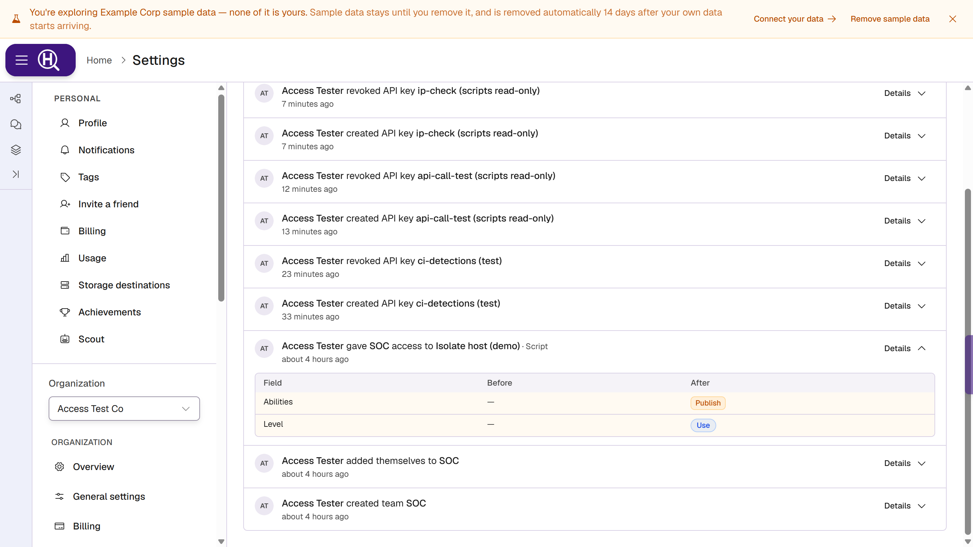Click 'Isolate host (demo)' script name

click(477, 346)
